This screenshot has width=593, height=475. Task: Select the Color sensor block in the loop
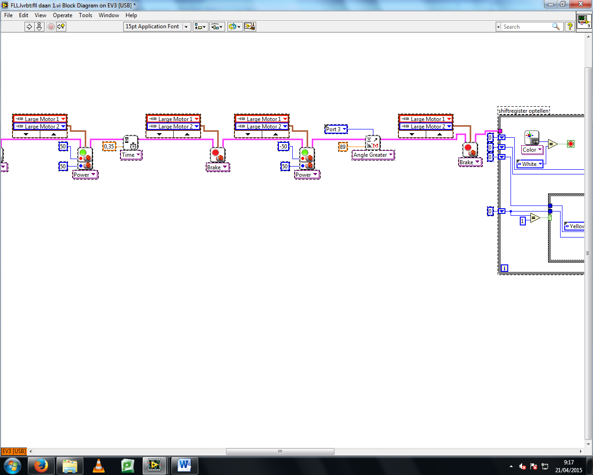coord(532,138)
